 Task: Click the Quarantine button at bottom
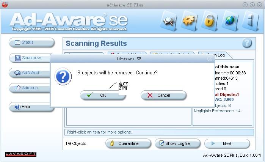tap(128, 143)
